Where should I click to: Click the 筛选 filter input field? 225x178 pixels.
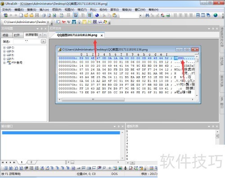pos(27,41)
